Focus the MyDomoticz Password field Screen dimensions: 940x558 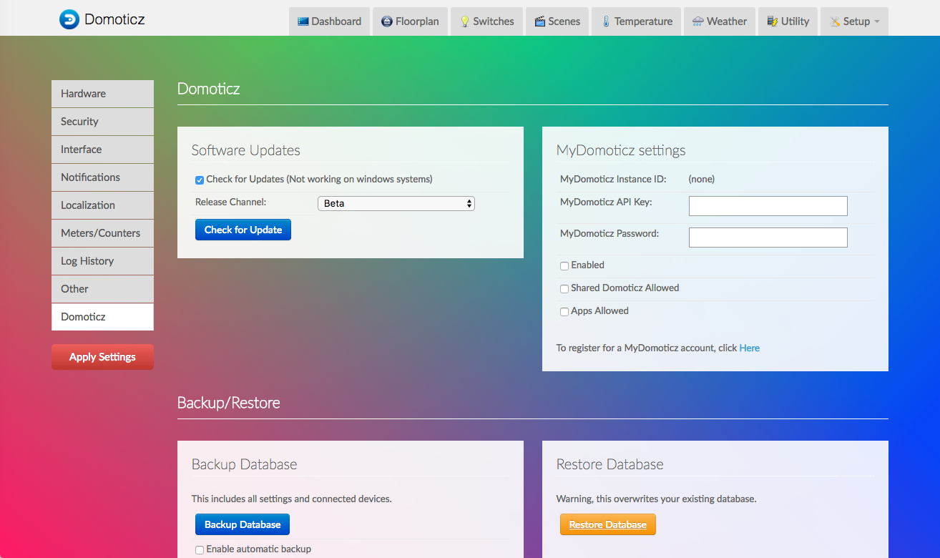point(768,238)
